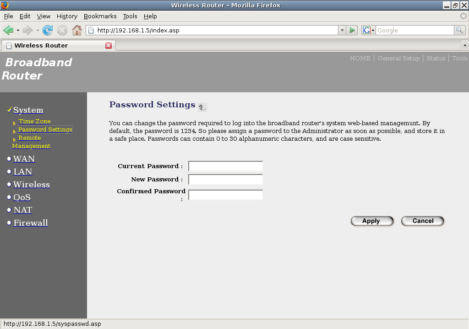Focus the Confirmed Password field
This screenshot has height=329, width=469.
click(225, 195)
